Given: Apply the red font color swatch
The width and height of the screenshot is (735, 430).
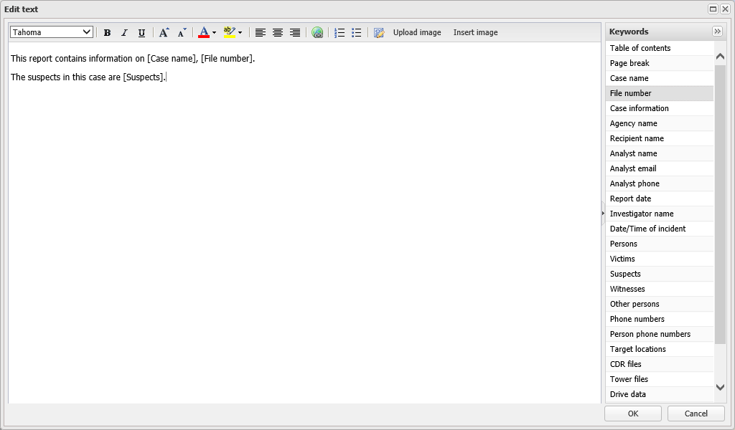Looking at the screenshot, I should coord(204,32).
